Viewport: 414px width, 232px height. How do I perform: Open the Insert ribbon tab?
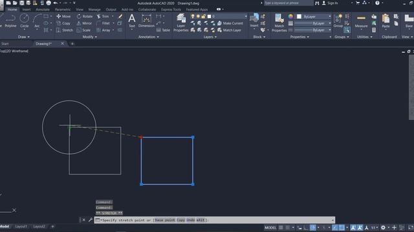point(27,10)
